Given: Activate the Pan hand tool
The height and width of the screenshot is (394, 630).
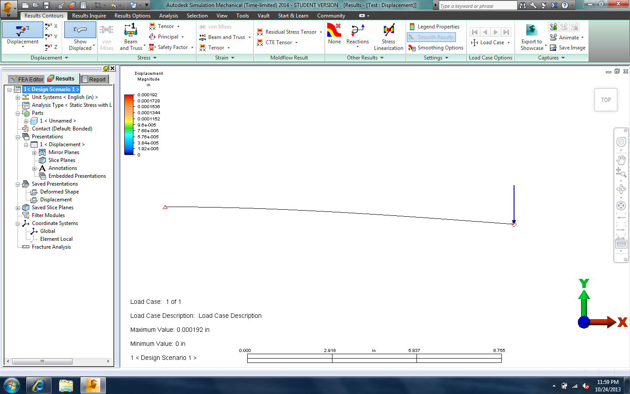Looking at the screenshot, I should (x=621, y=159).
